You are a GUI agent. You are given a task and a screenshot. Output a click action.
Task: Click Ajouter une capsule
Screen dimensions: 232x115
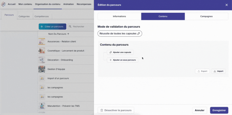tap(120, 52)
